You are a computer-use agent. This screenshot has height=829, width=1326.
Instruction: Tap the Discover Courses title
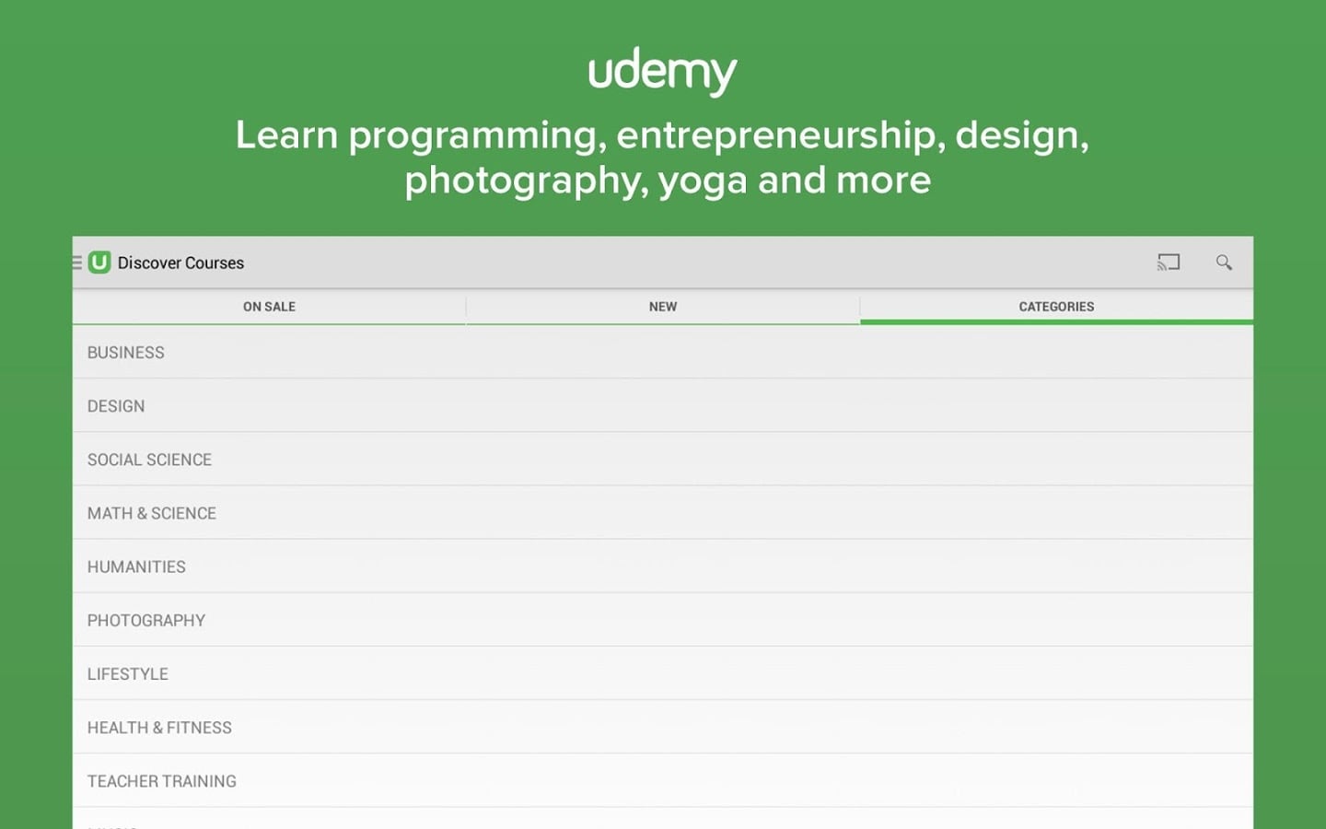[x=180, y=263]
